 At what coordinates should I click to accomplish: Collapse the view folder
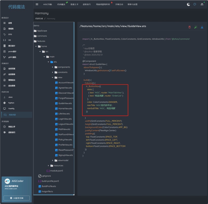(53, 77)
